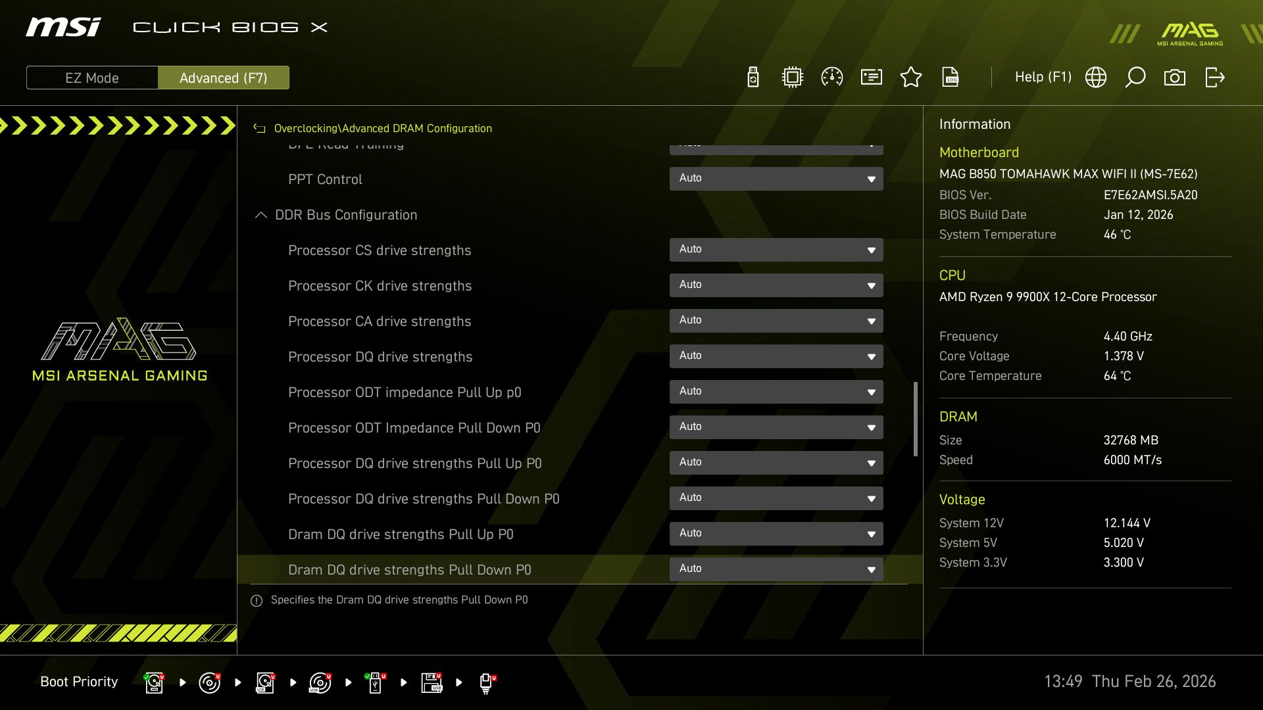1263x710 pixels.
Task: Open the hardware monitor gauge icon
Action: pyautogui.click(x=831, y=77)
